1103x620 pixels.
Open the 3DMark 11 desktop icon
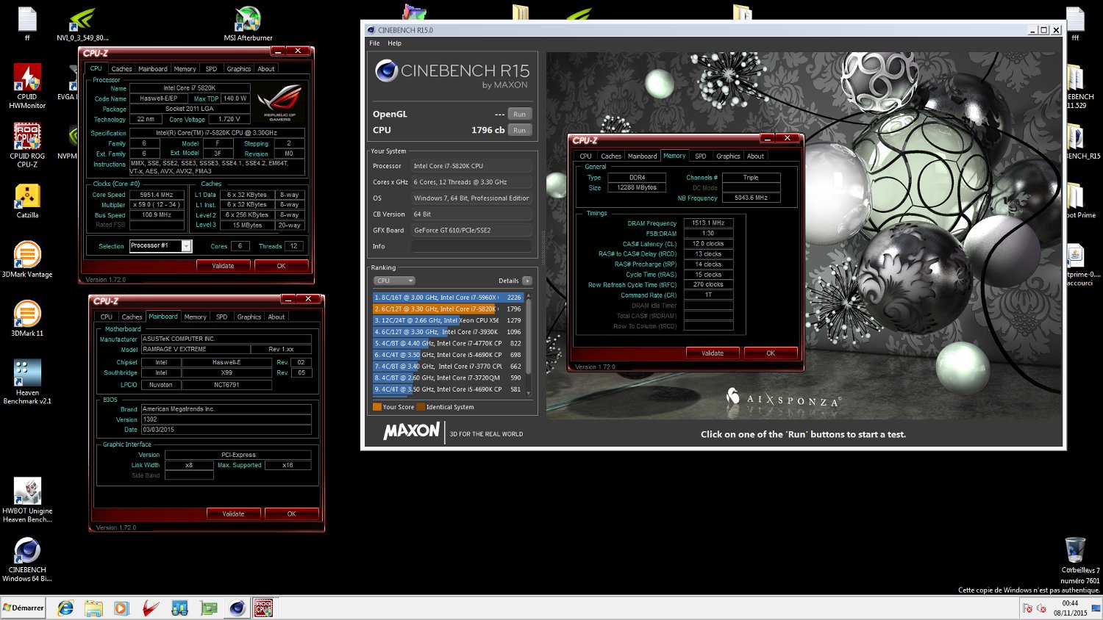click(x=27, y=318)
